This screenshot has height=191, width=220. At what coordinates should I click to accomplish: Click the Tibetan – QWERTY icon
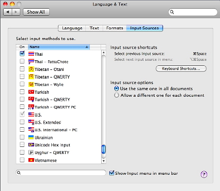(31, 77)
